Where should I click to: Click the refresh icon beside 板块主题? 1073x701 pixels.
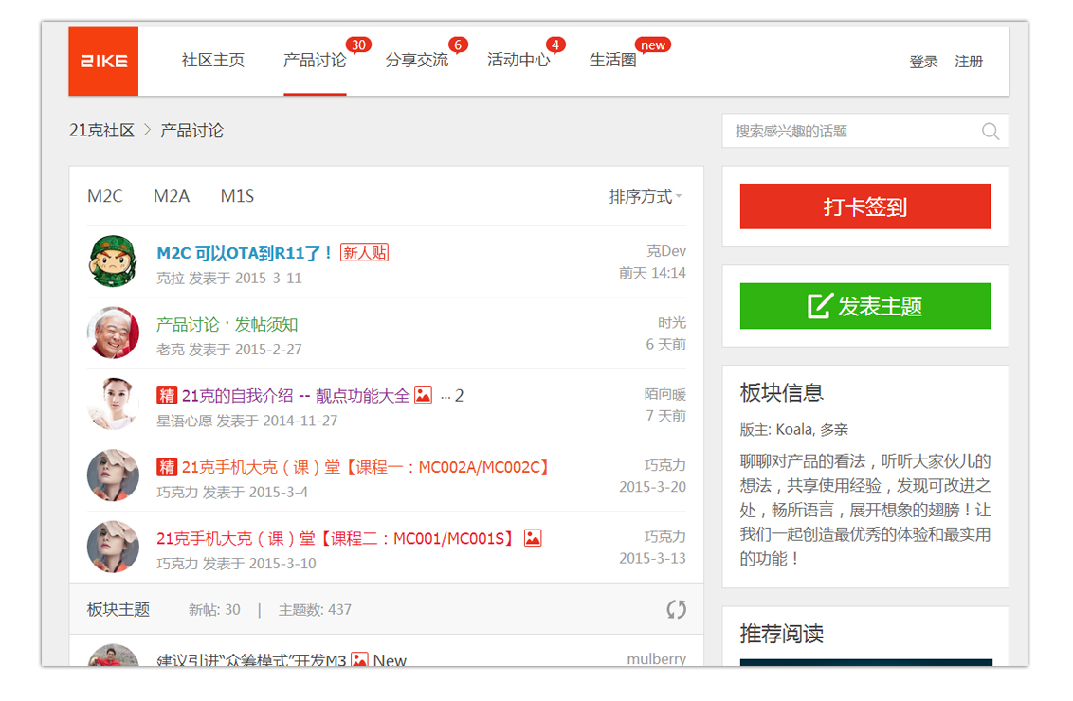coord(676,609)
